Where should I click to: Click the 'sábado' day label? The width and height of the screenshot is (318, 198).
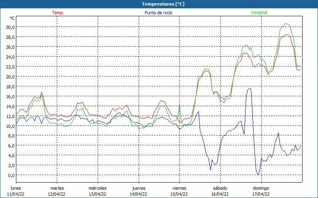[x=220, y=188]
